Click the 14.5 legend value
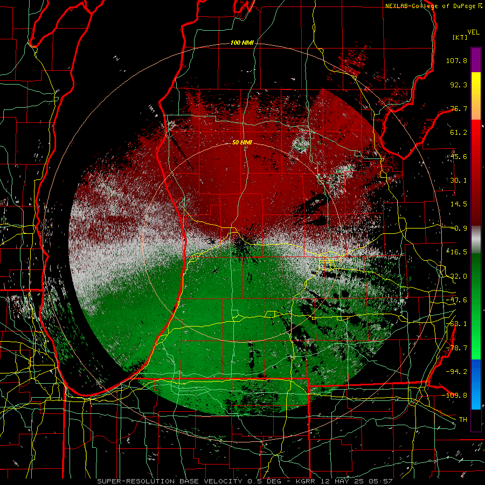 click(x=459, y=204)
